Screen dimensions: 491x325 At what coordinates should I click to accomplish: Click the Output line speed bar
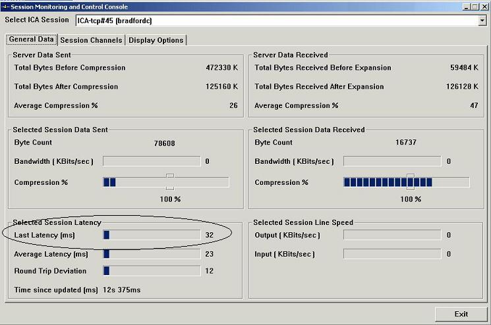click(392, 235)
